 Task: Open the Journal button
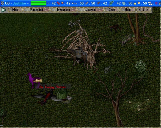click(90, 10)
